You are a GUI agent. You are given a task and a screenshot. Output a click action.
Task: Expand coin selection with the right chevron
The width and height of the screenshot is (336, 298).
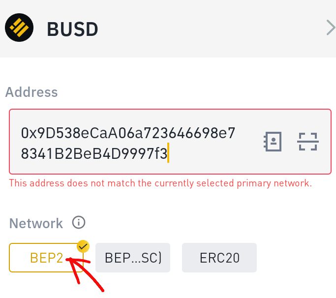click(331, 28)
